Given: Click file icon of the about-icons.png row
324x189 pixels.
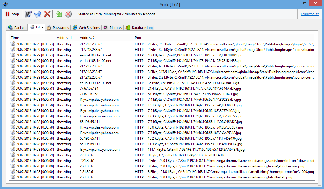Looking at the screenshot, I should pos(13,166).
